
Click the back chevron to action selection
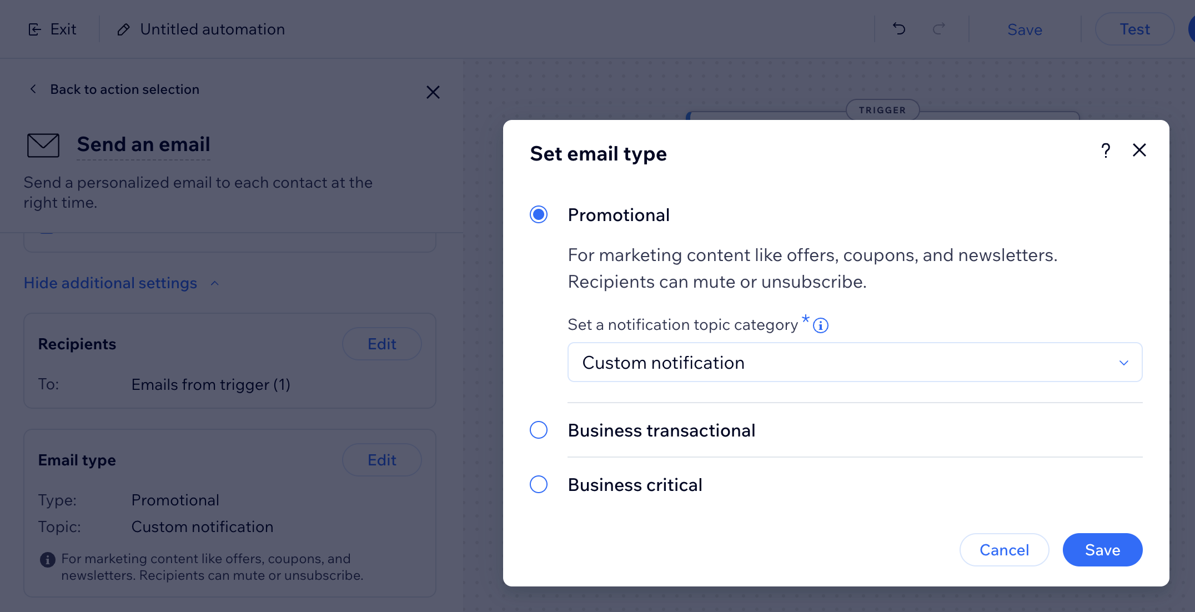pos(33,89)
